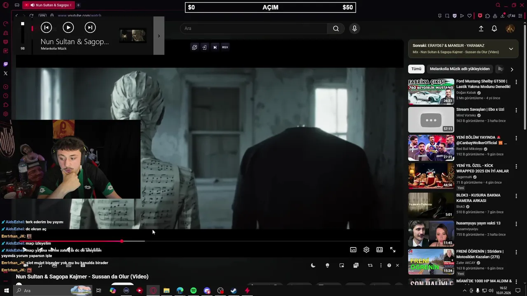Open the browser extensions puzzle icon

(487, 16)
